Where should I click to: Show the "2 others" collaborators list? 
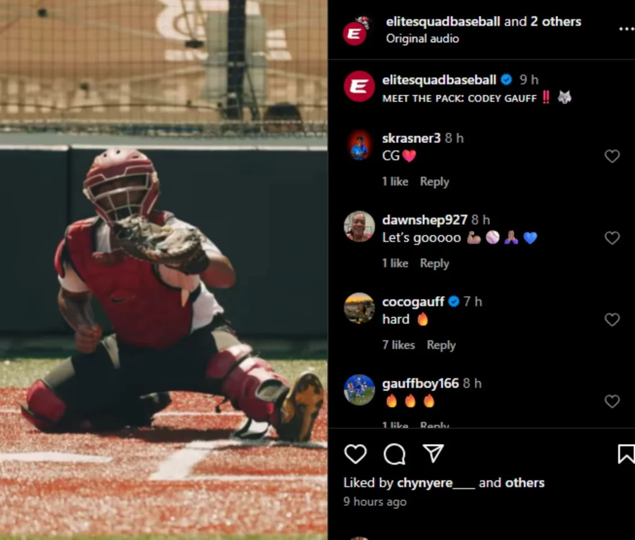tap(556, 22)
